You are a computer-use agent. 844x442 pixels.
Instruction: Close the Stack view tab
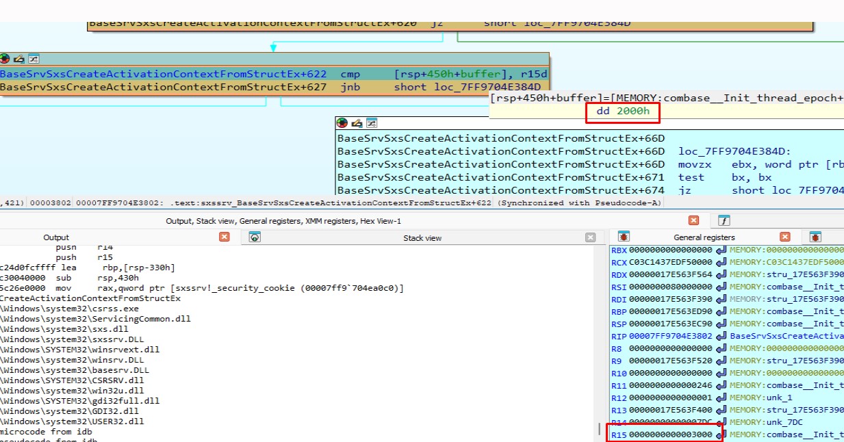coord(591,237)
